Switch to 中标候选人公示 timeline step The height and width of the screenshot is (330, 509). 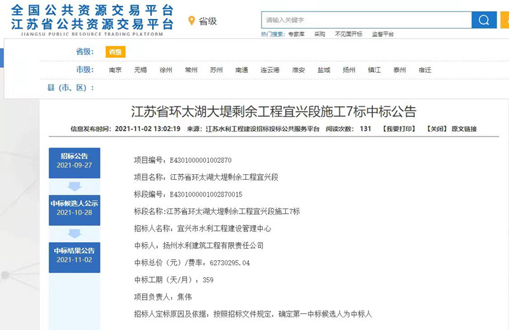pos(74,208)
